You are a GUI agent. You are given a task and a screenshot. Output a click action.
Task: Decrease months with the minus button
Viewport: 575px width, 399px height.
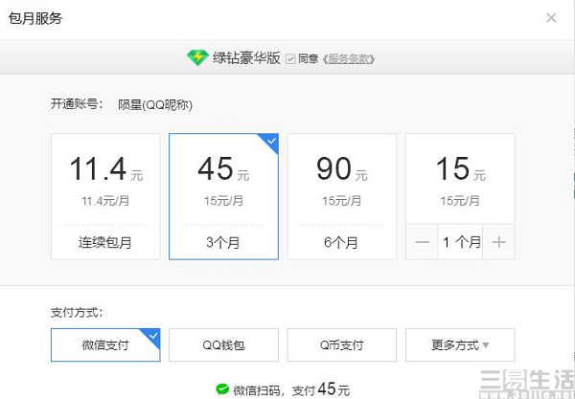(x=423, y=242)
